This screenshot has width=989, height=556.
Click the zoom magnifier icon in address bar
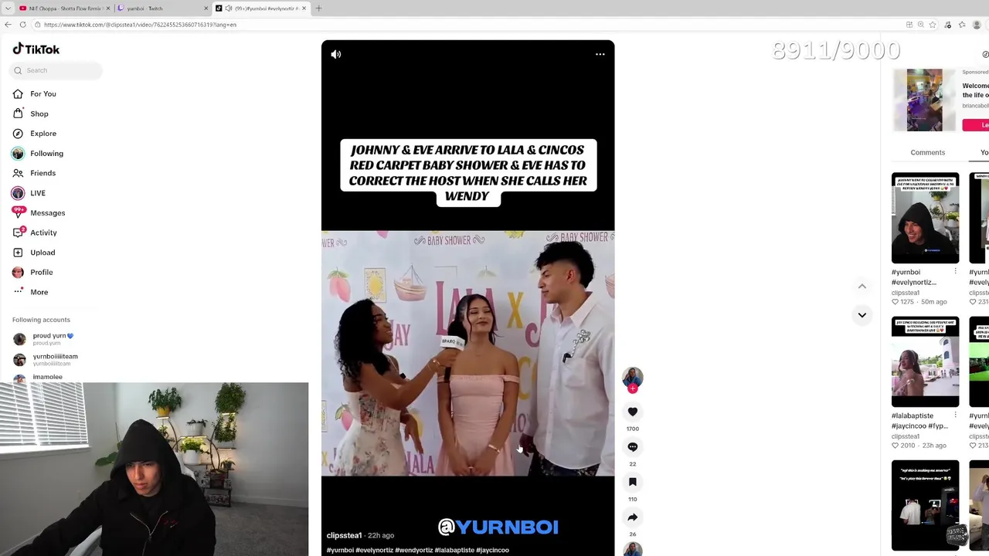pyautogui.click(x=920, y=25)
